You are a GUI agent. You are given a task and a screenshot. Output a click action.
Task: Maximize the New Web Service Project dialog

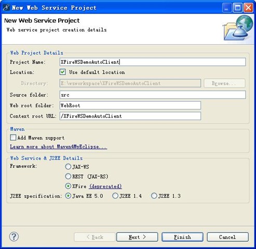[237, 8]
